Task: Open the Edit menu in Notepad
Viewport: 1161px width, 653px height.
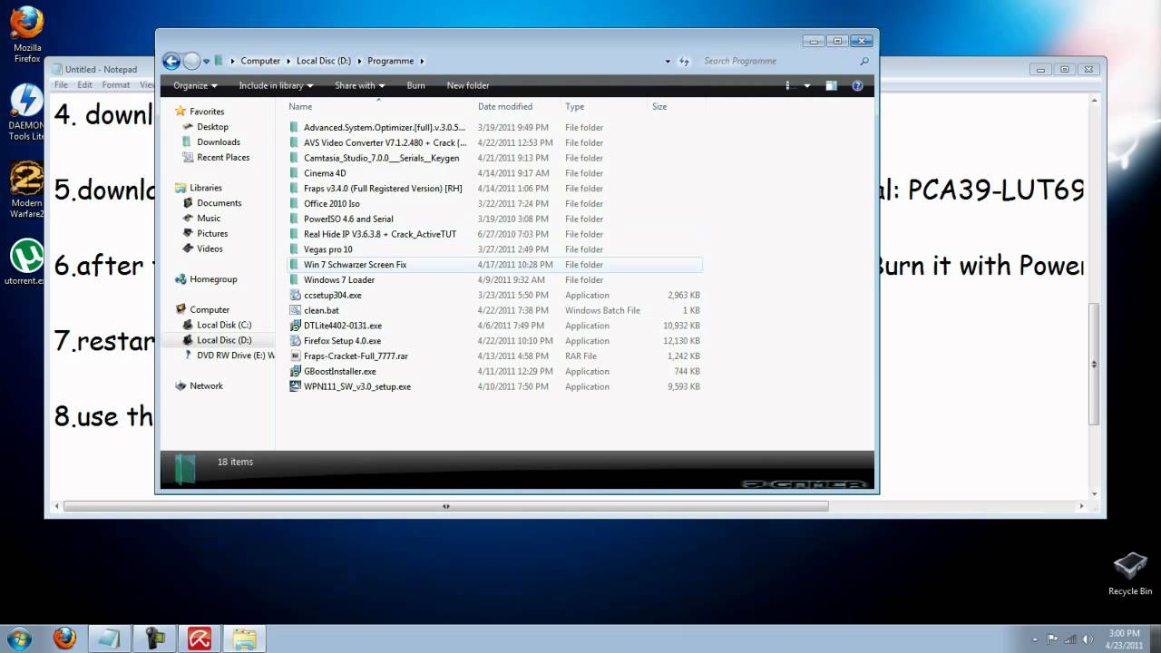Action: (84, 85)
